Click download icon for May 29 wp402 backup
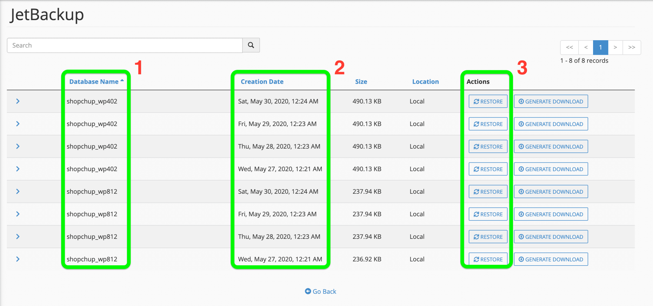Screen dimensions: 653x306 coord(521,124)
